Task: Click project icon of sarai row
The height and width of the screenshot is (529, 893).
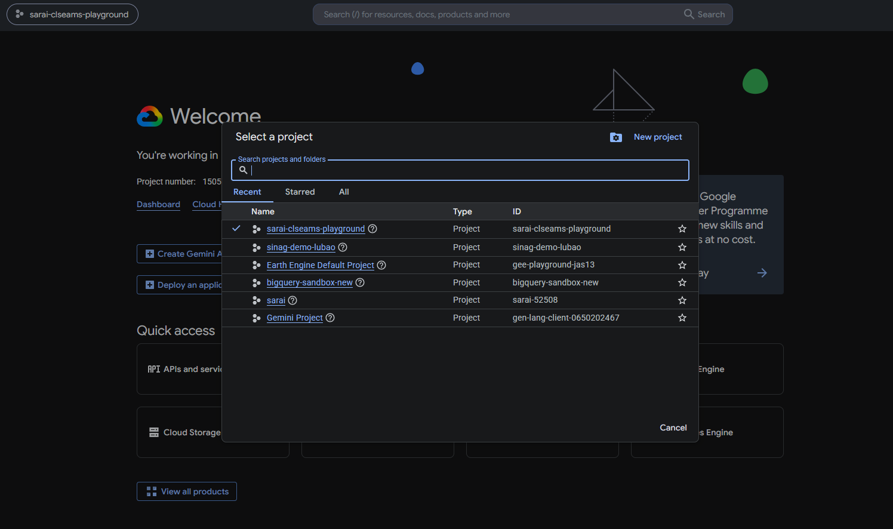Action: 256,300
